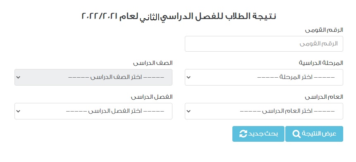Open the اختر الفصل الدراسى dropdown
356x162 pixels.
(93, 111)
